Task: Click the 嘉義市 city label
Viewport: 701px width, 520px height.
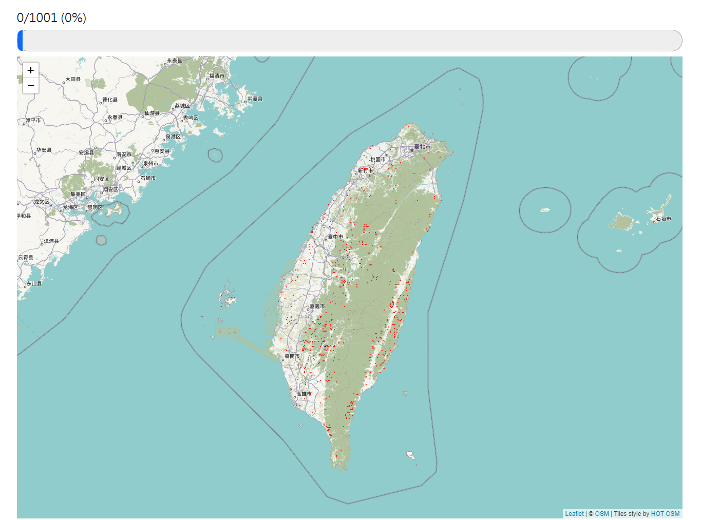Action: click(x=317, y=306)
